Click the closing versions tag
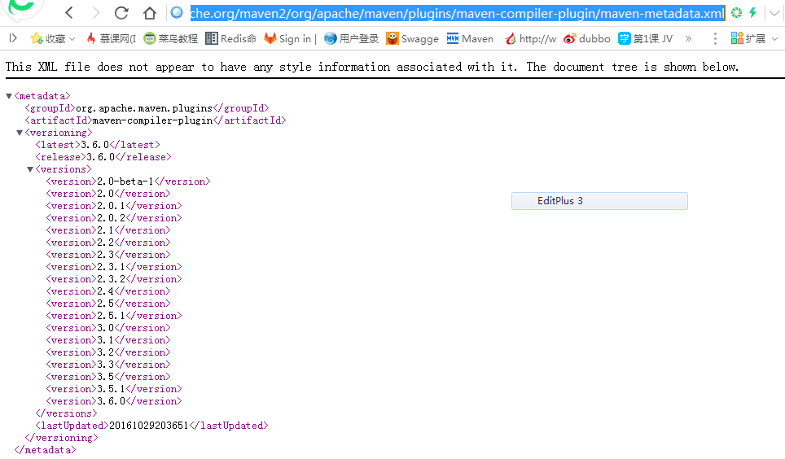The image size is (785, 459). coord(66,413)
